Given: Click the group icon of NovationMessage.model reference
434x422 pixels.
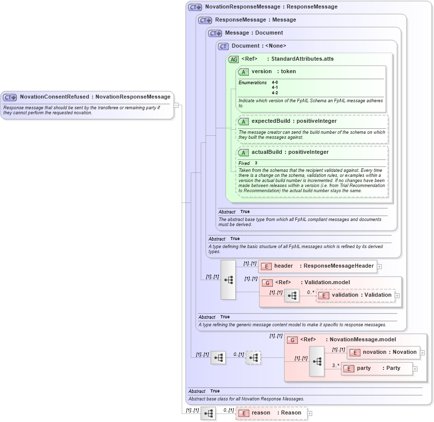Looking at the screenshot, I should point(293,339).
